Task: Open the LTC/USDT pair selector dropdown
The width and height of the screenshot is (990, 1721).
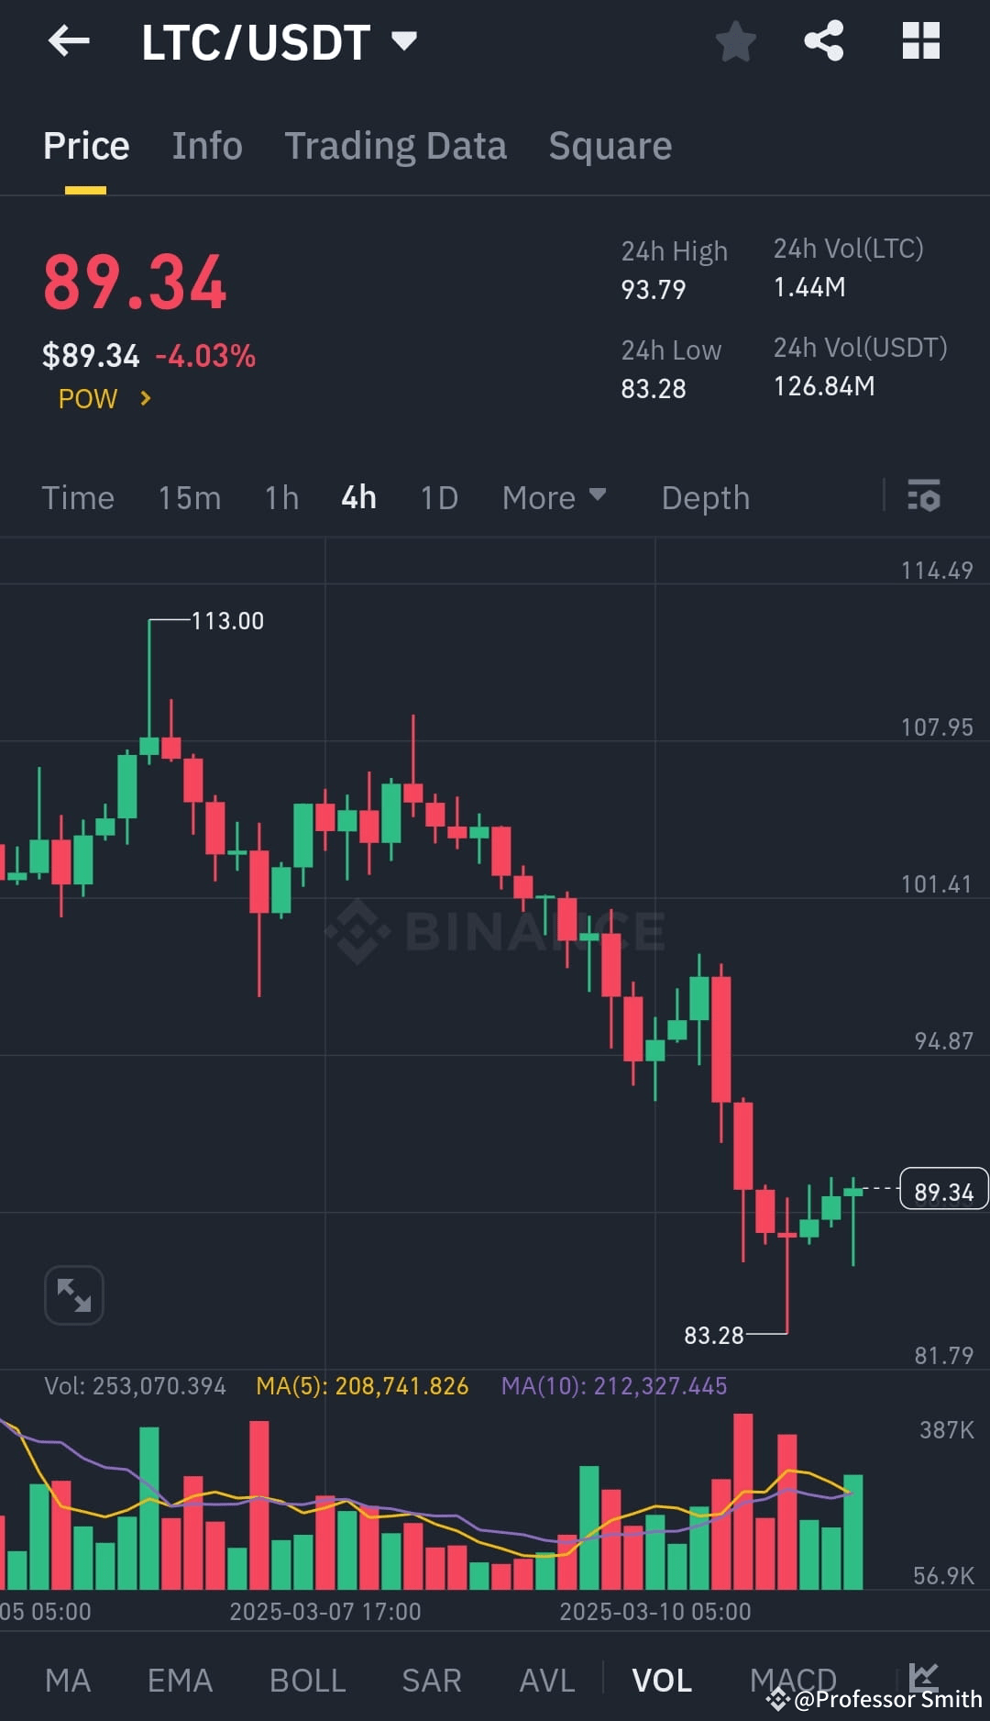Action: pyautogui.click(x=275, y=40)
